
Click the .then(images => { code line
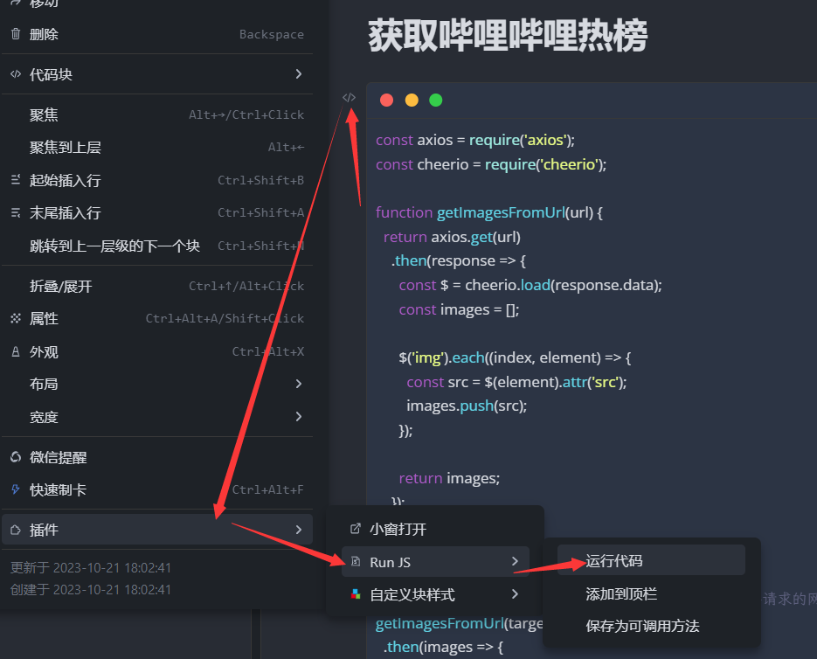[443, 647]
